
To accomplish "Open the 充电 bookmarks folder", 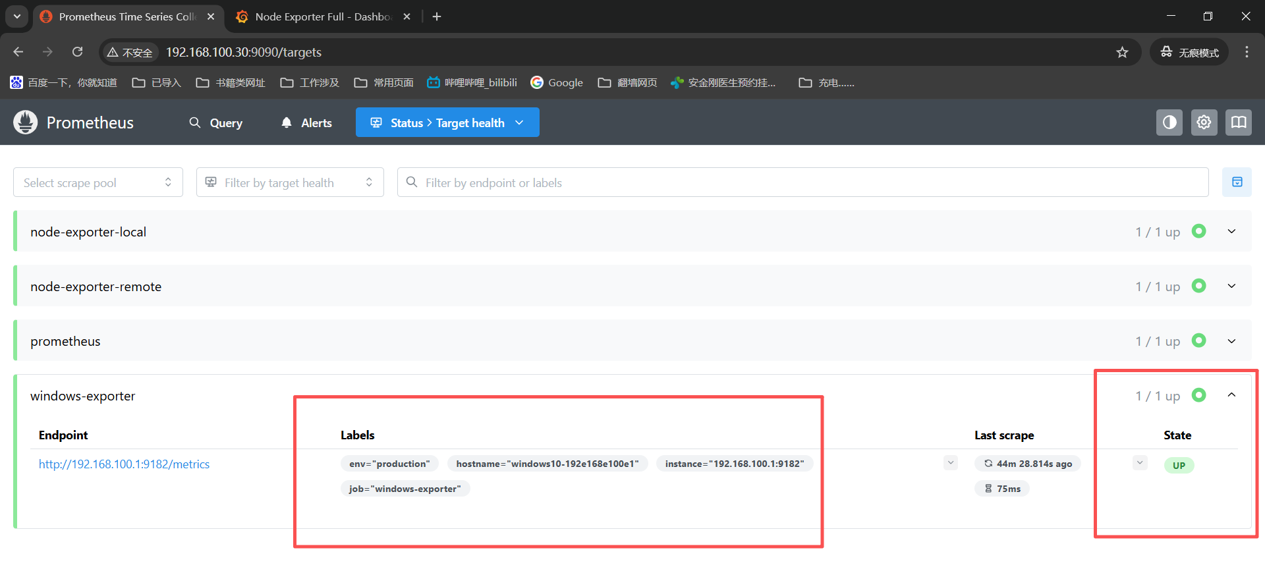I will tap(826, 82).
